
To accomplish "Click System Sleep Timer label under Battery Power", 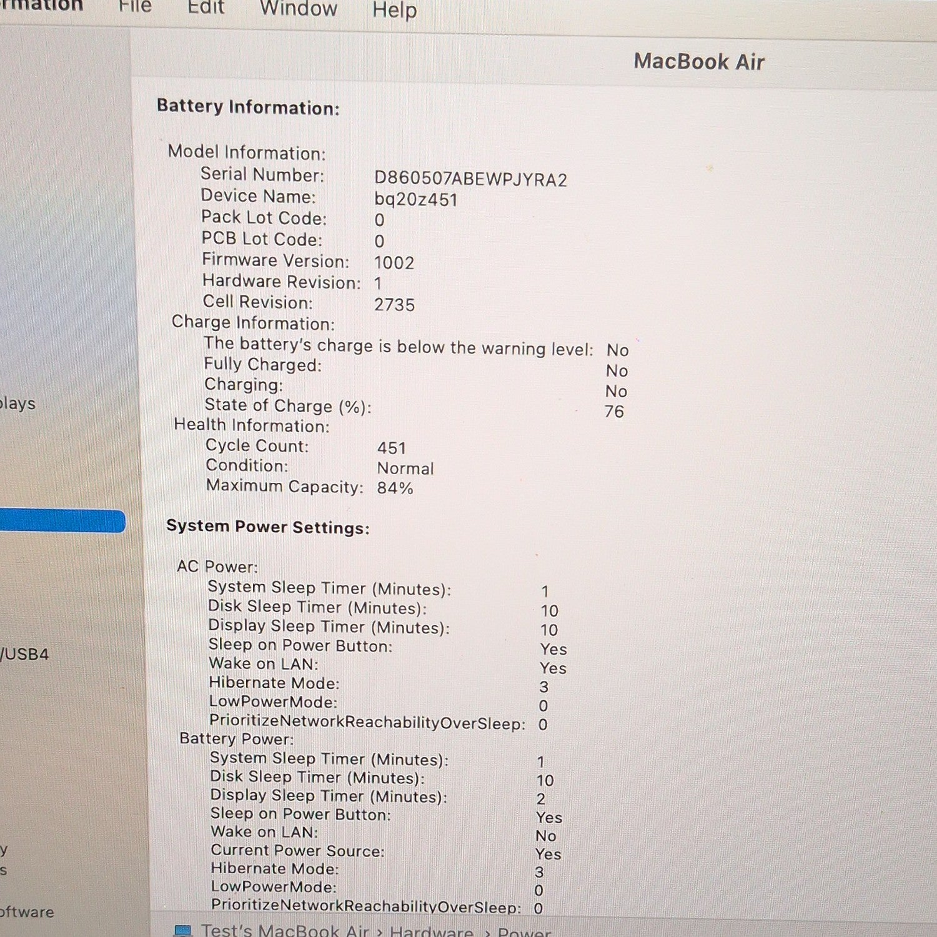I will (329, 758).
